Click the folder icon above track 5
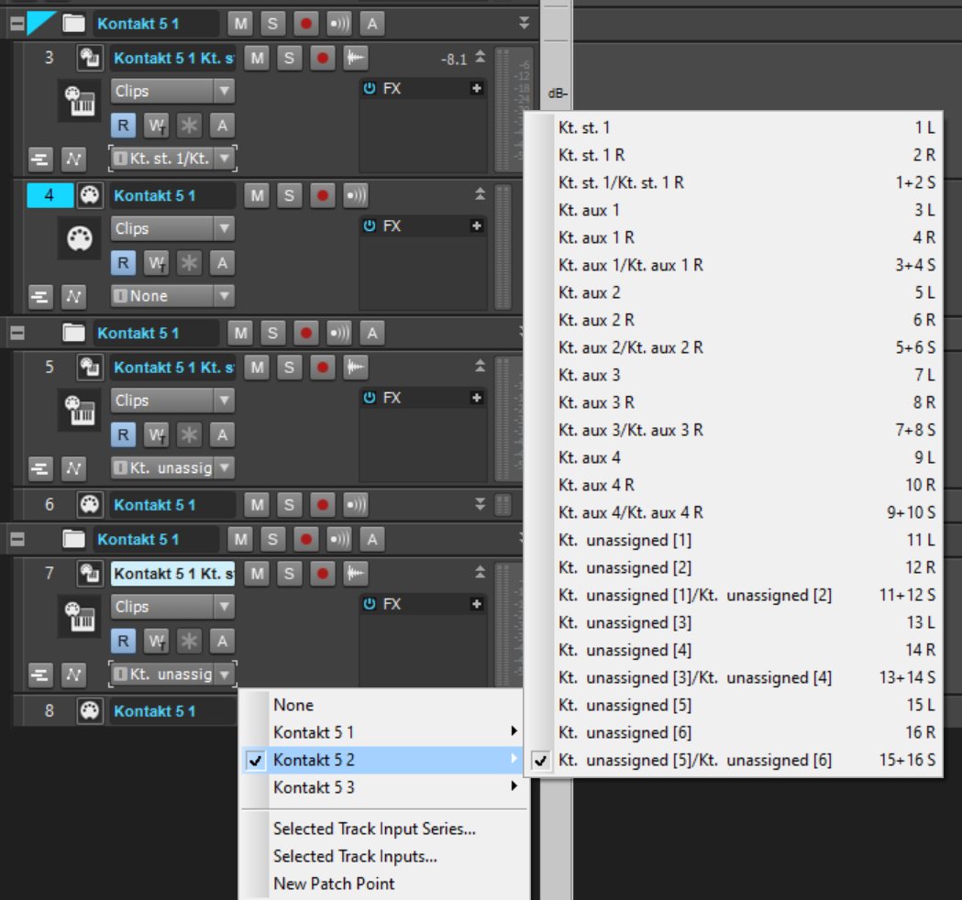 tap(73, 333)
